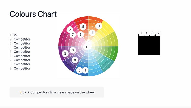
Task: Click the V7 legend list item
Action: pos(16,35)
